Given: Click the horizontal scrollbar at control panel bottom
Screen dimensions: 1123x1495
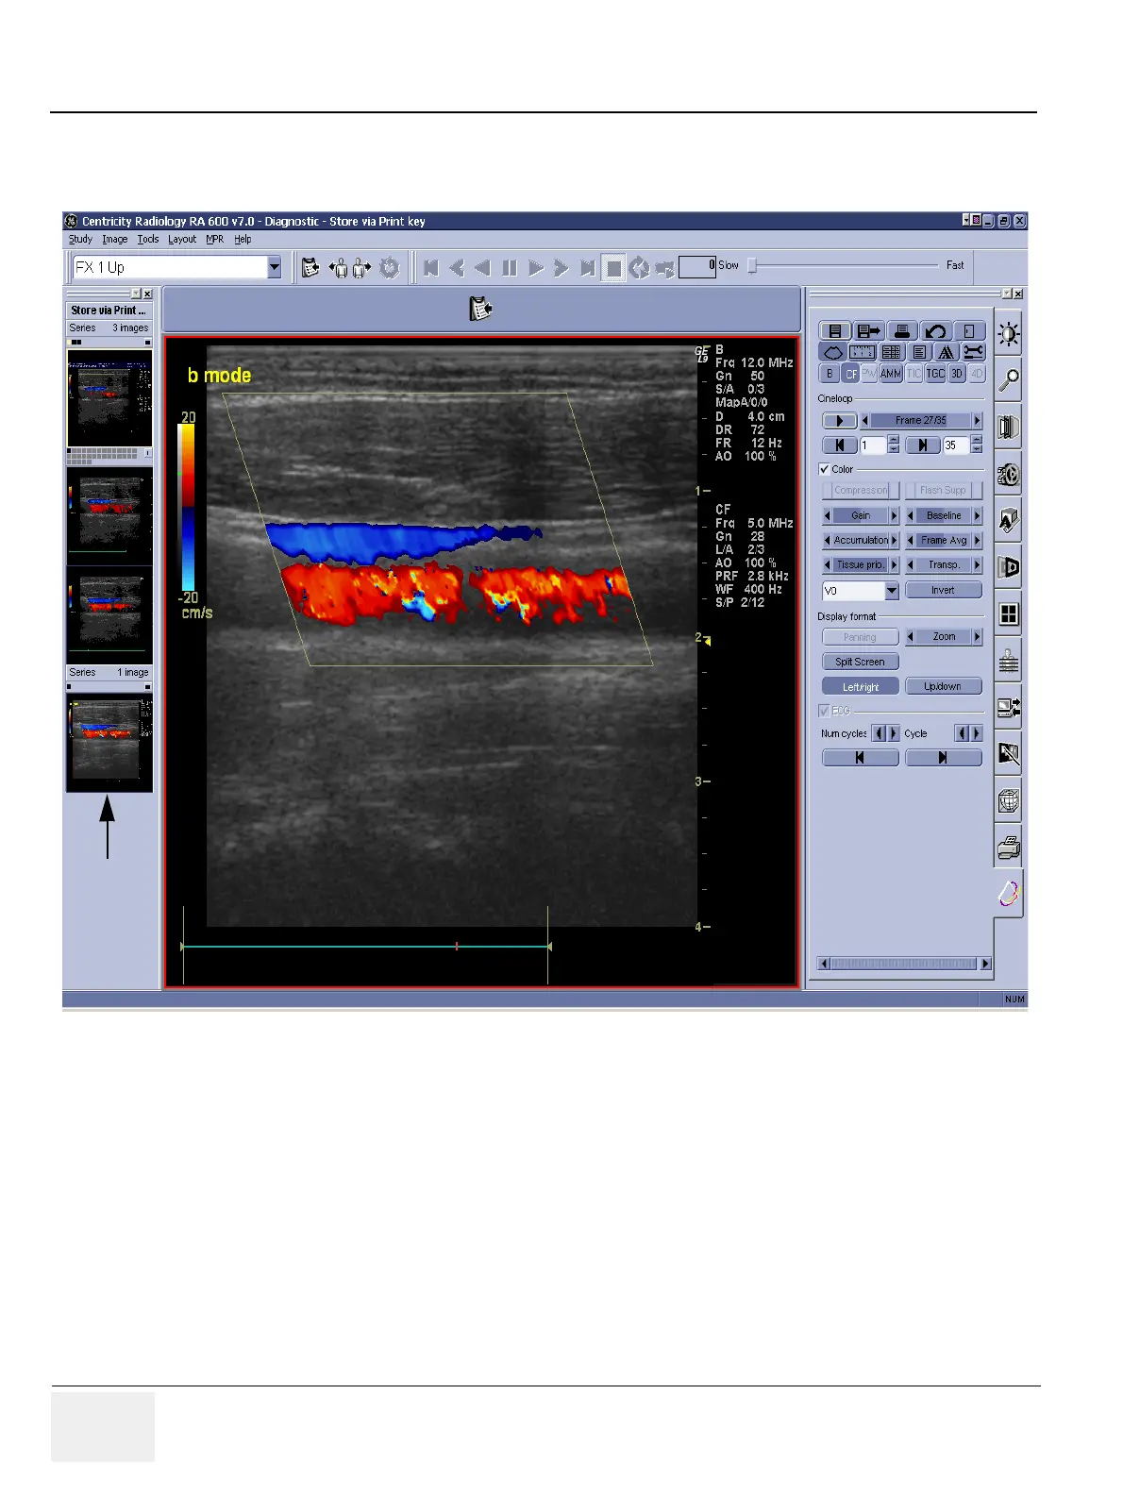Looking at the screenshot, I should point(904,964).
